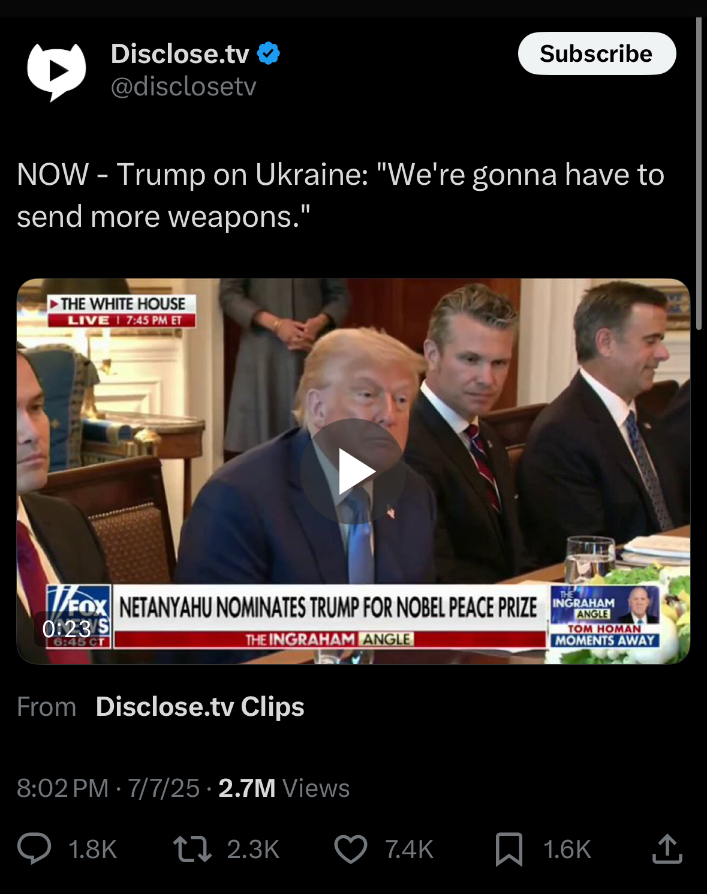This screenshot has width=707, height=894.
Task: Subscribe to Disclose.tv
Action: pyautogui.click(x=597, y=53)
